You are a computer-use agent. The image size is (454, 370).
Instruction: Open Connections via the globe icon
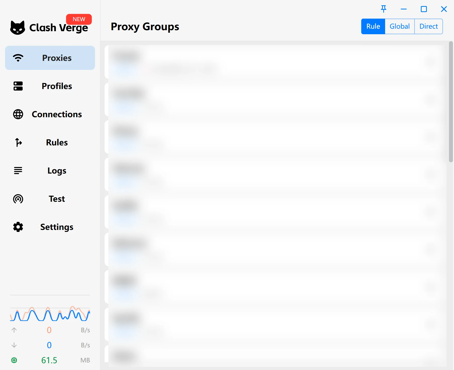(18, 114)
